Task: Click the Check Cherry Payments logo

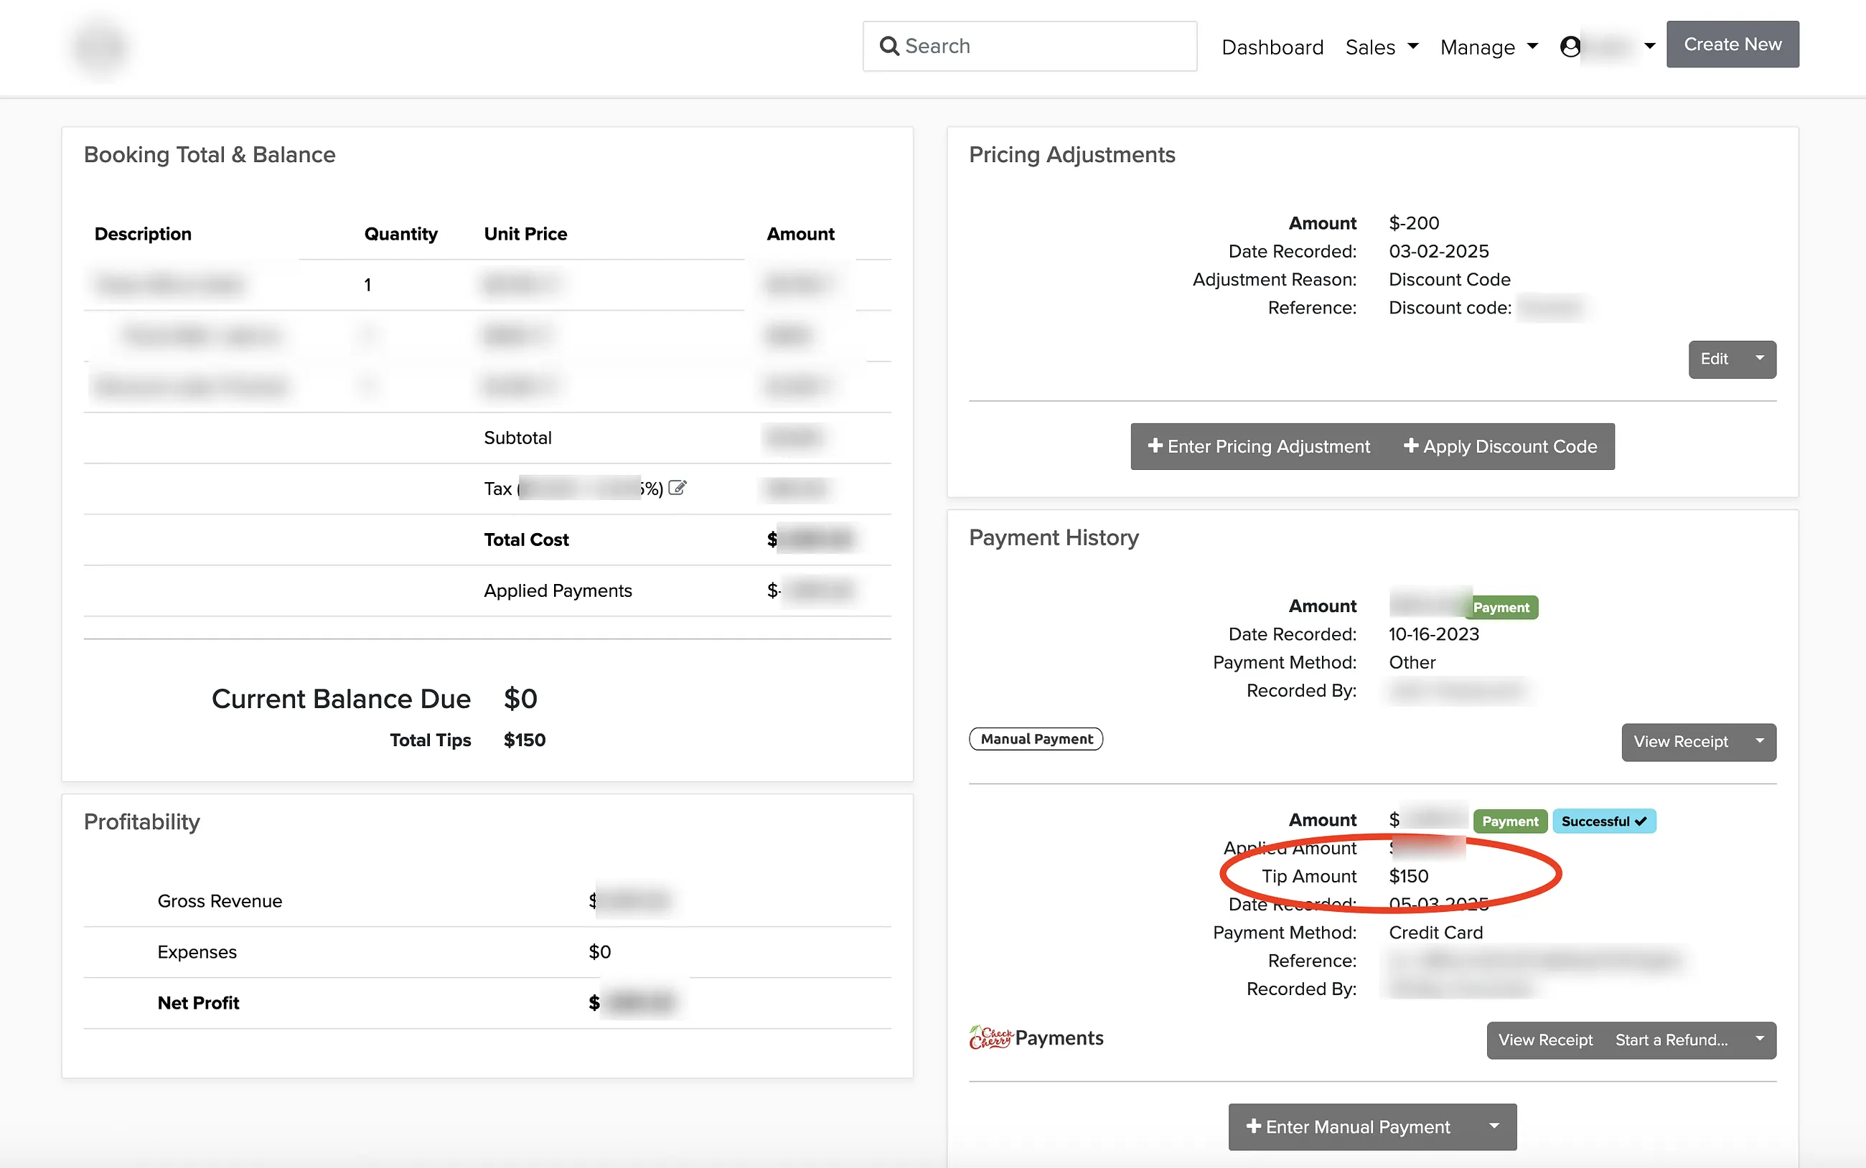Action: tap(1036, 1037)
